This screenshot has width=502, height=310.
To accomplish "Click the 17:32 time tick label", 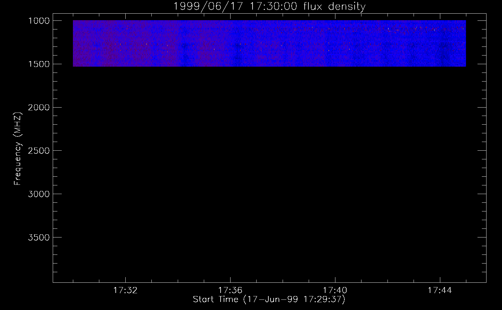I will click(125, 290).
